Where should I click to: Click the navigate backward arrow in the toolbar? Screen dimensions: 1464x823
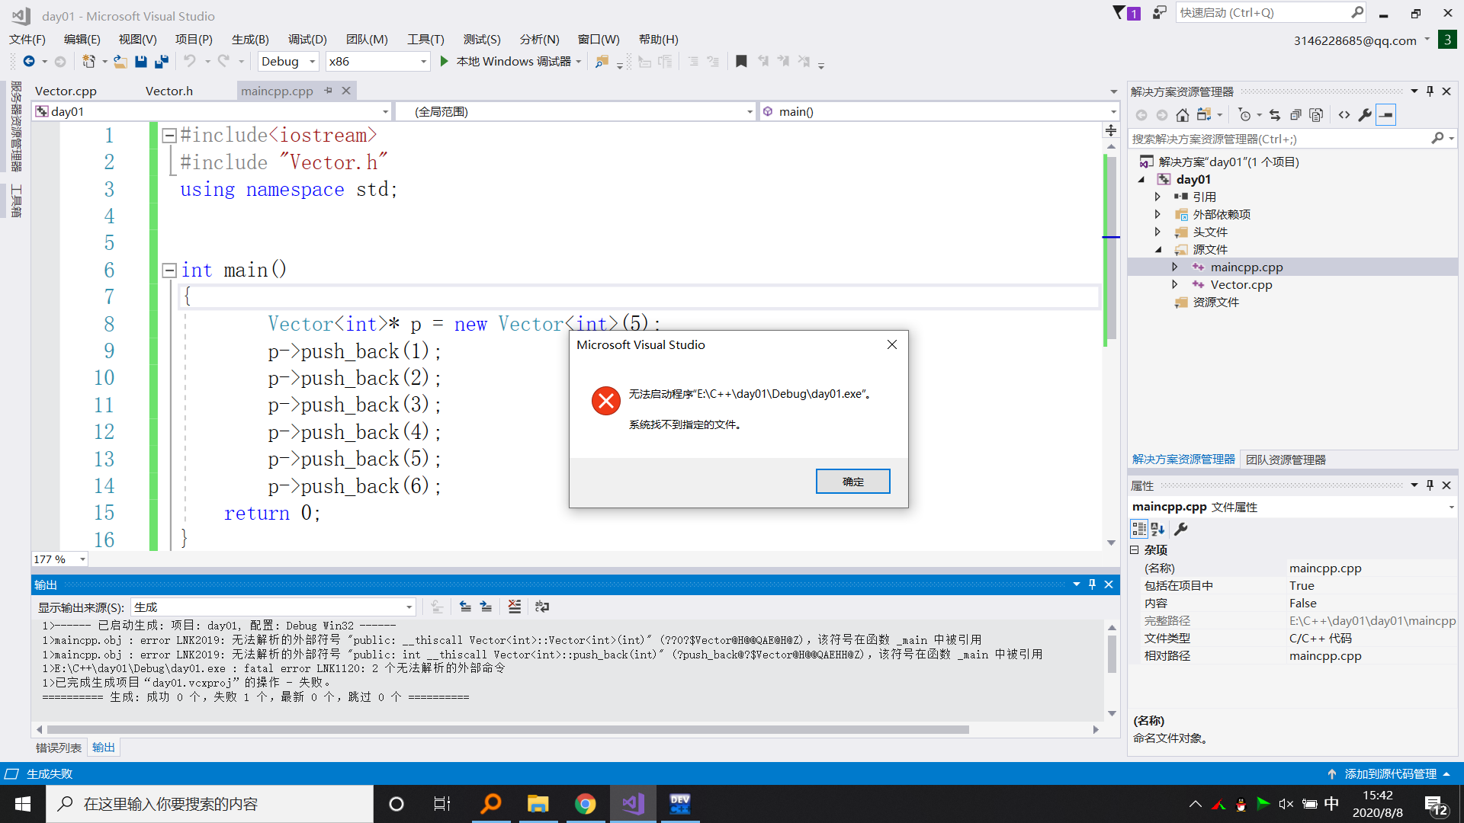click(29, 62)
